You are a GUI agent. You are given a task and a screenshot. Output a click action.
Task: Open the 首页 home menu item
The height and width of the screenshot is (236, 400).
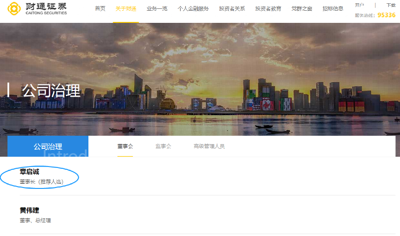[100, 9]
